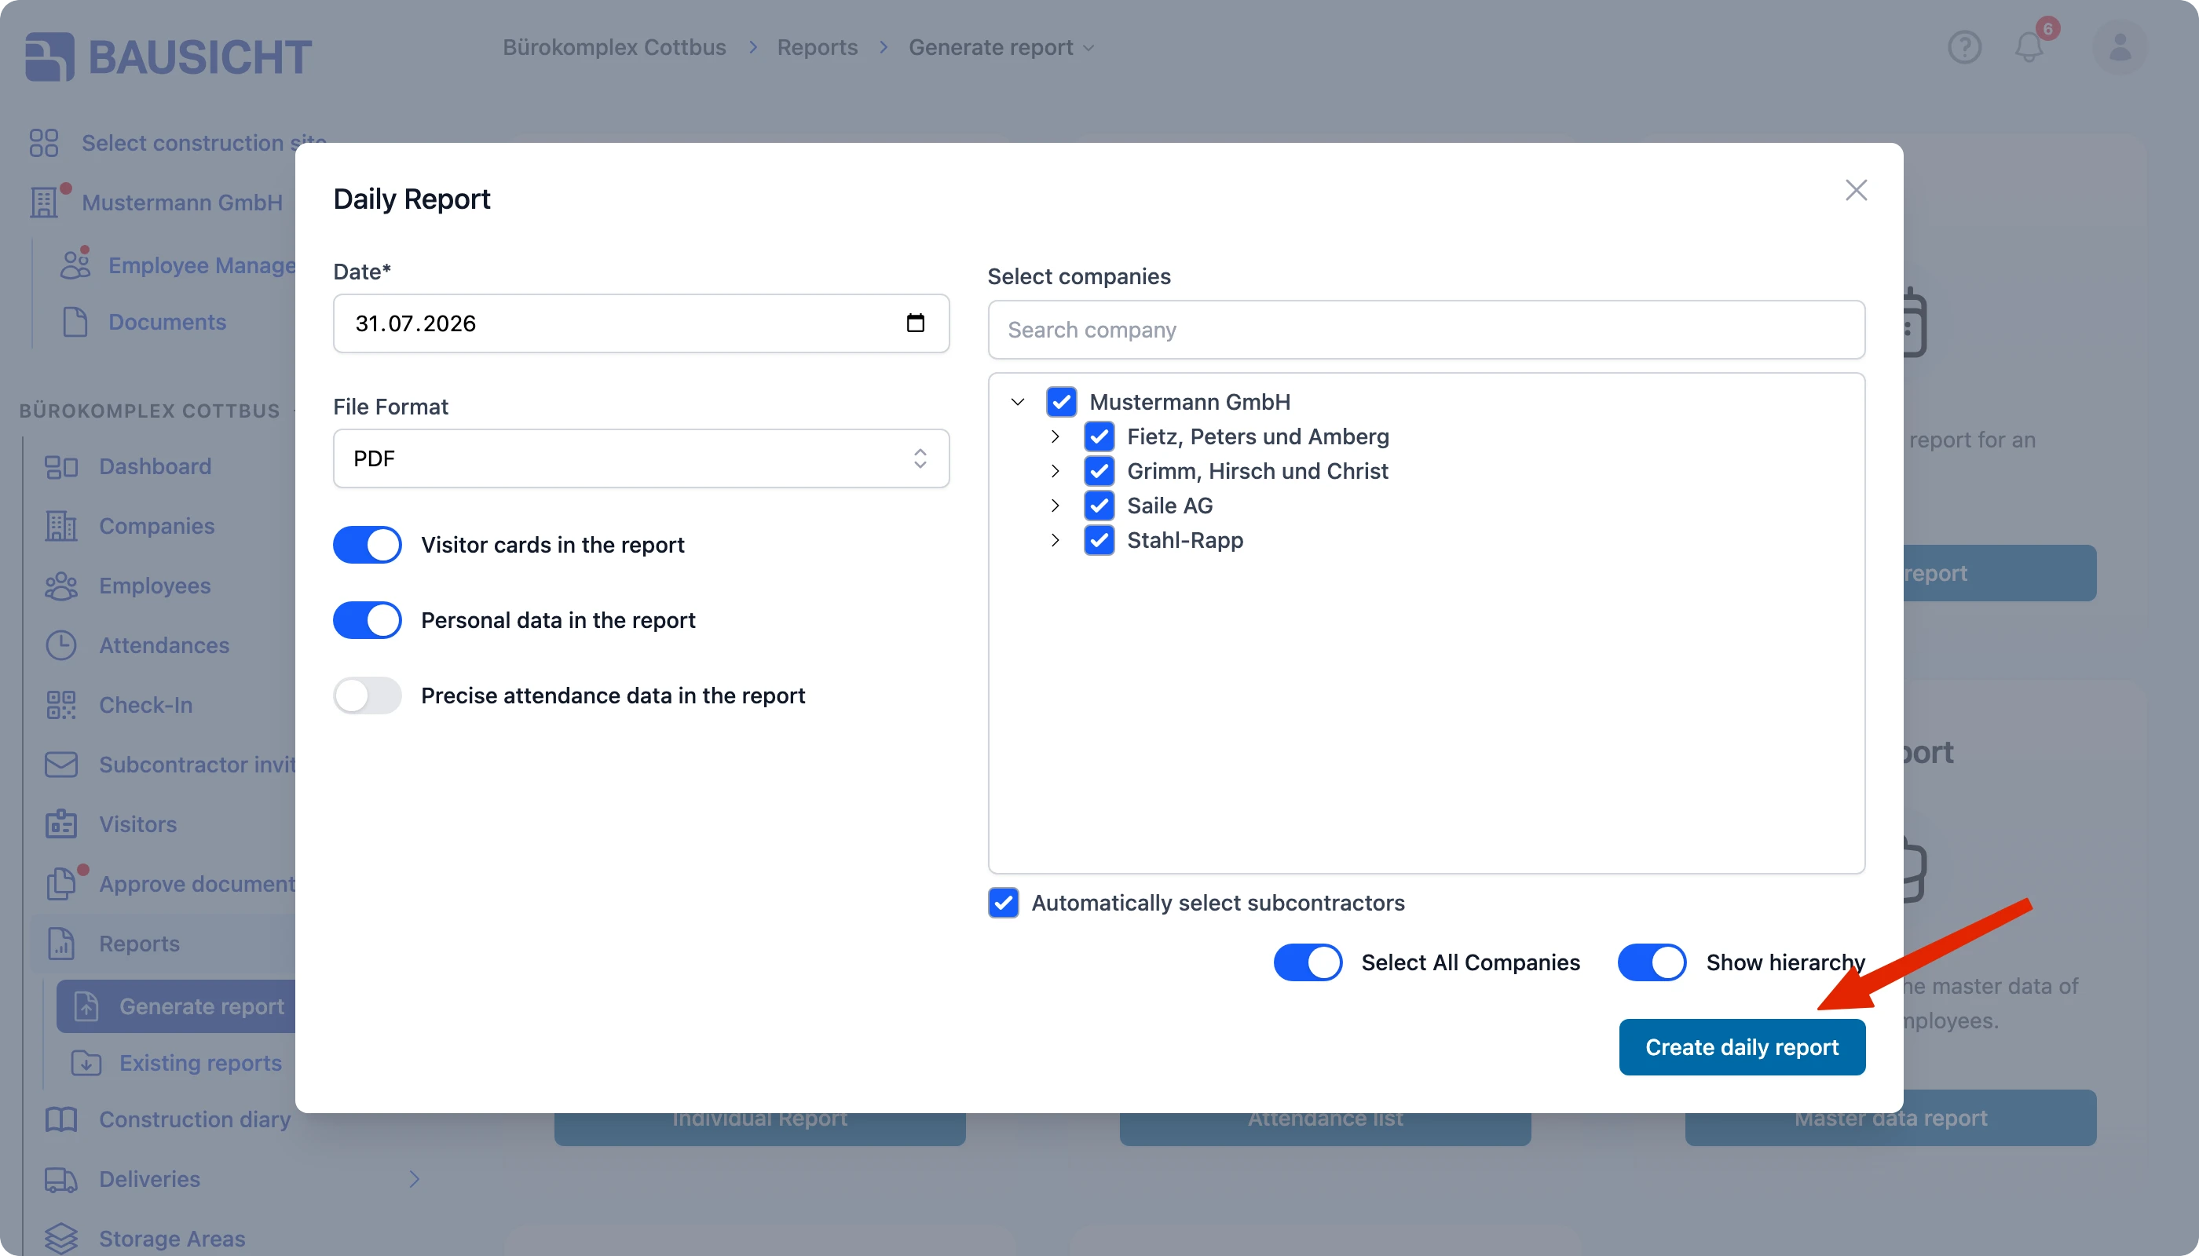Uncheck Grimm, Hirsch und Christ checkbox

[1099, 471]
